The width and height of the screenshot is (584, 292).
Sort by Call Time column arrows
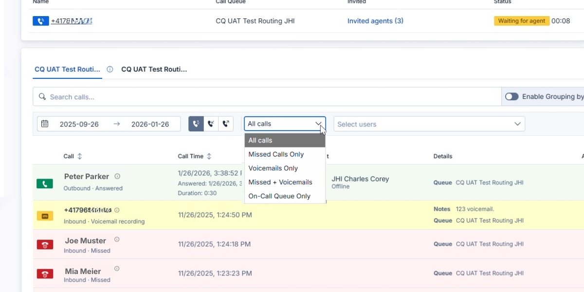209,156
